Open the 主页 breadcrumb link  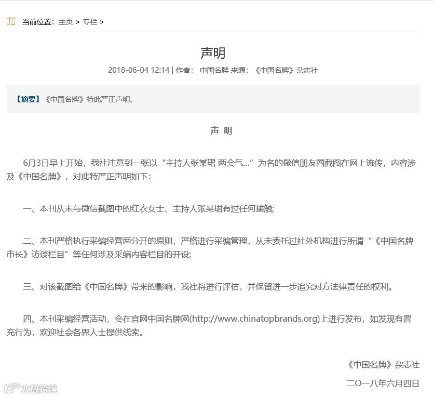tap(65, 22)
